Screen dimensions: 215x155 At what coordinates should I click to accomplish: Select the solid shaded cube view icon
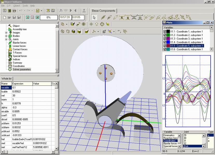point(79,32)
